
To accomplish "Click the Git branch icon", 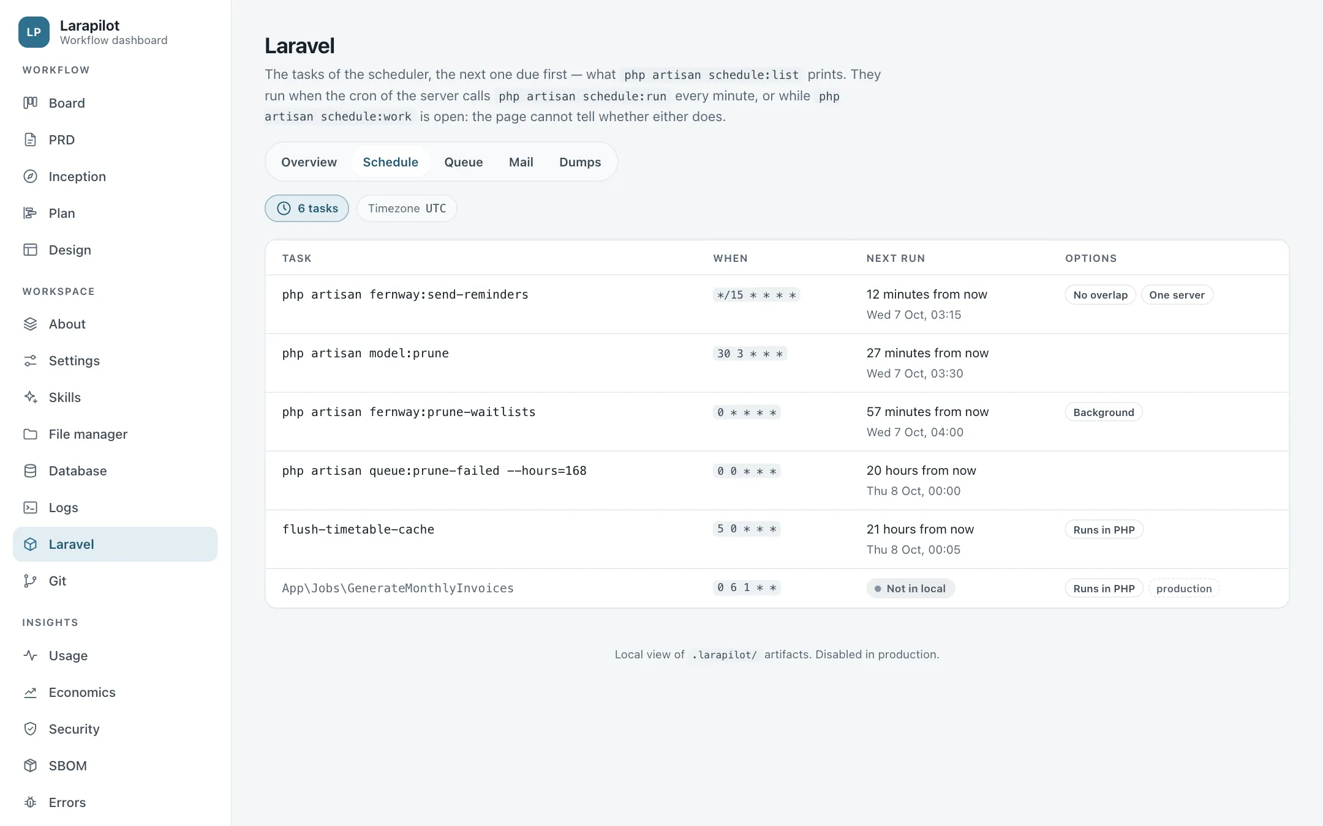I will coord(30,581).
